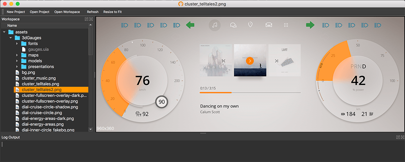Click the car icon in the cluster preview
This screenshot has width=405, height=162.
coord(269,25)
